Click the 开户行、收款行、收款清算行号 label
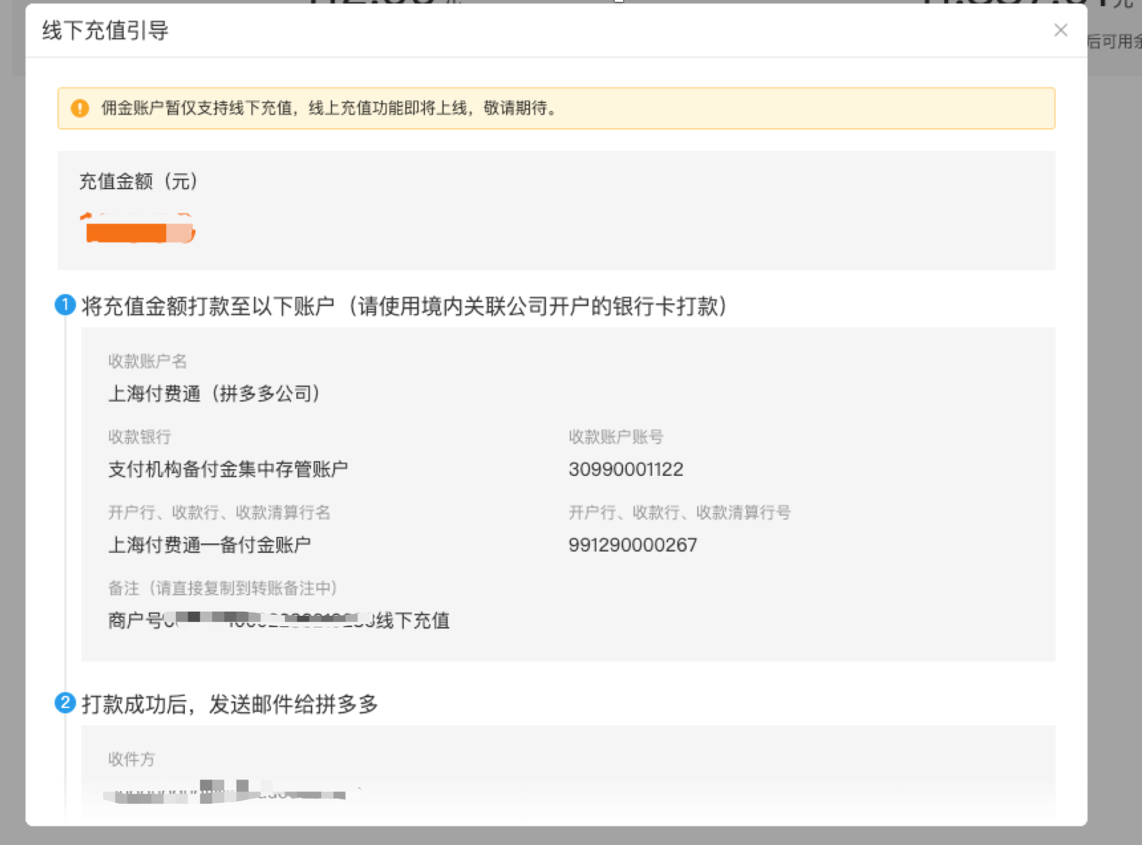The height and width of the screenshot is (845, 1142). pos(680,513)
